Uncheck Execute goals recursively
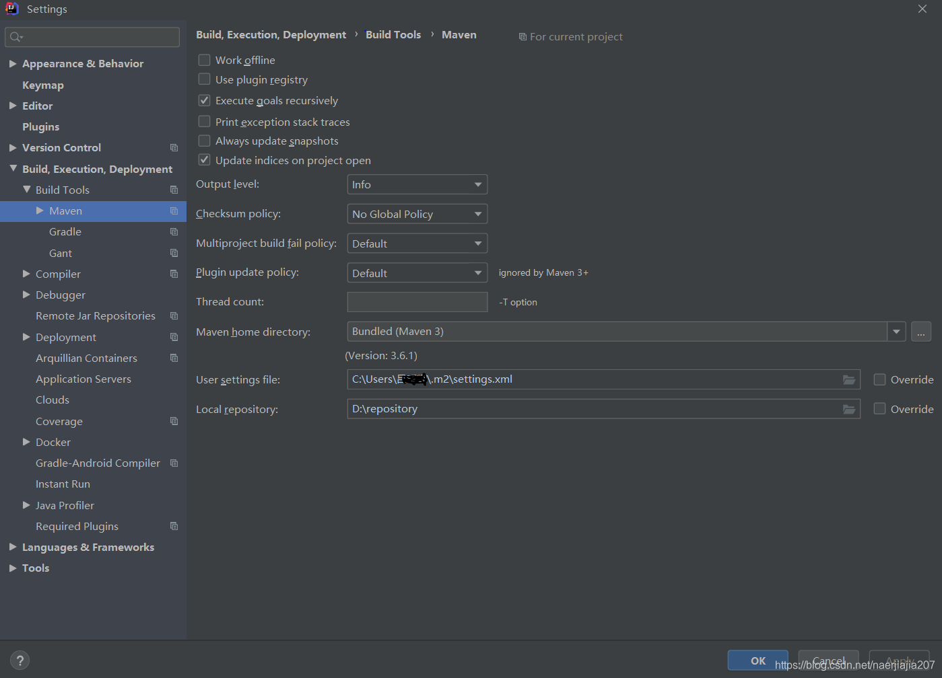 click(x=204, y=100)
